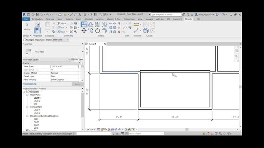Open the BradDixon user account dropdown

(x=205, y=15)
